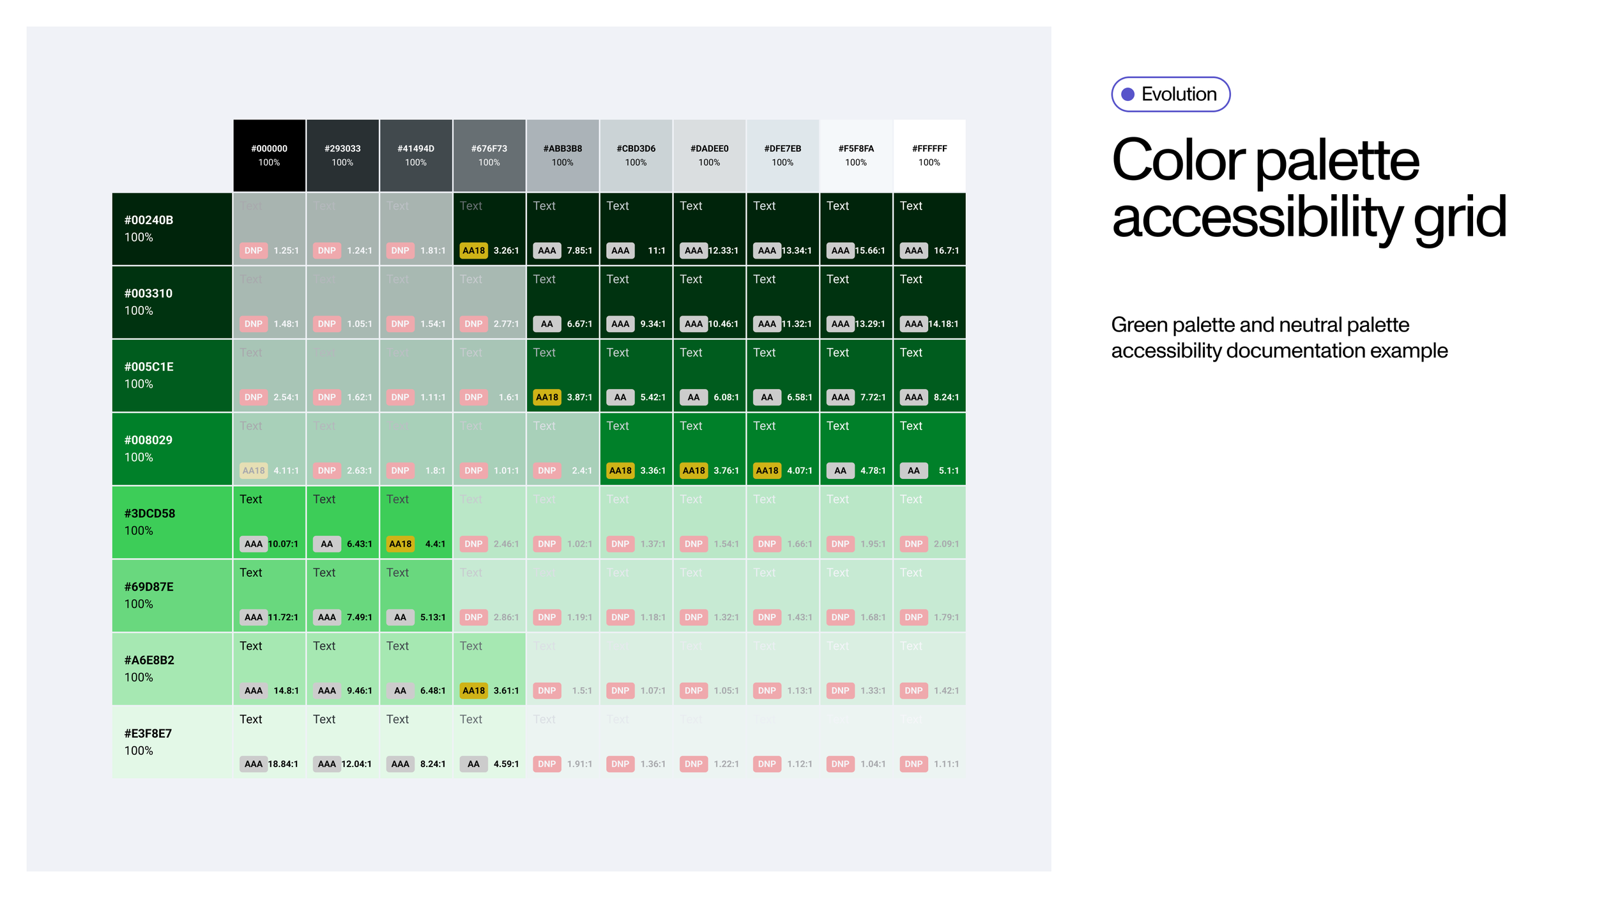
Task: Click the AAA badge beside 18.84:1
Action: pos(254,764)
